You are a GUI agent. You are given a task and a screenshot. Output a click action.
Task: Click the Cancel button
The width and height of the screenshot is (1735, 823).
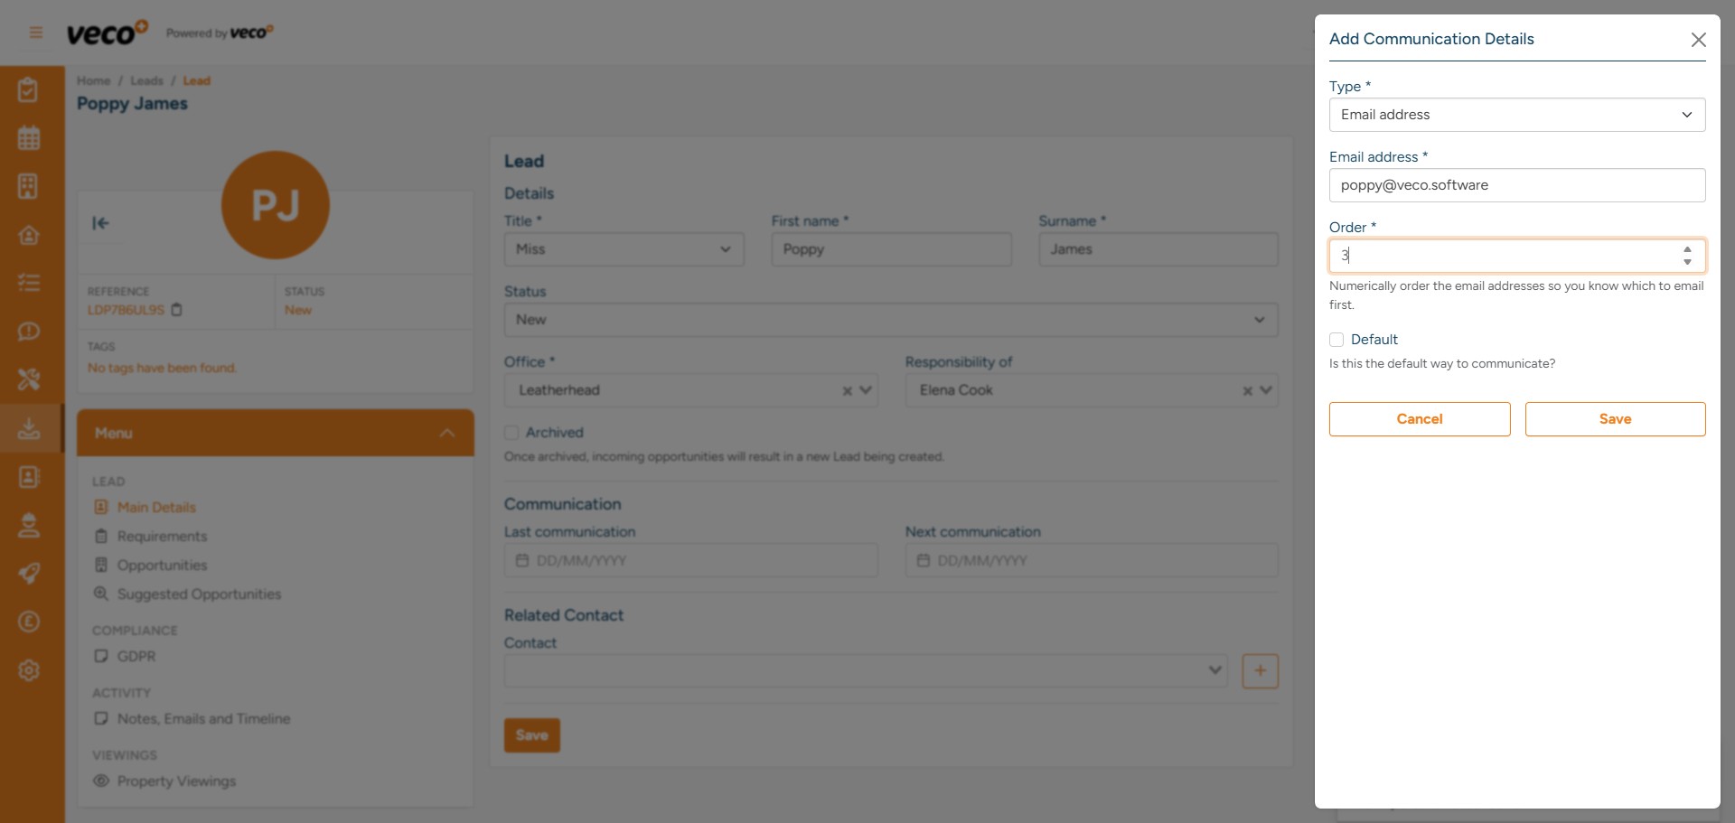click(x=1419, y=419)
